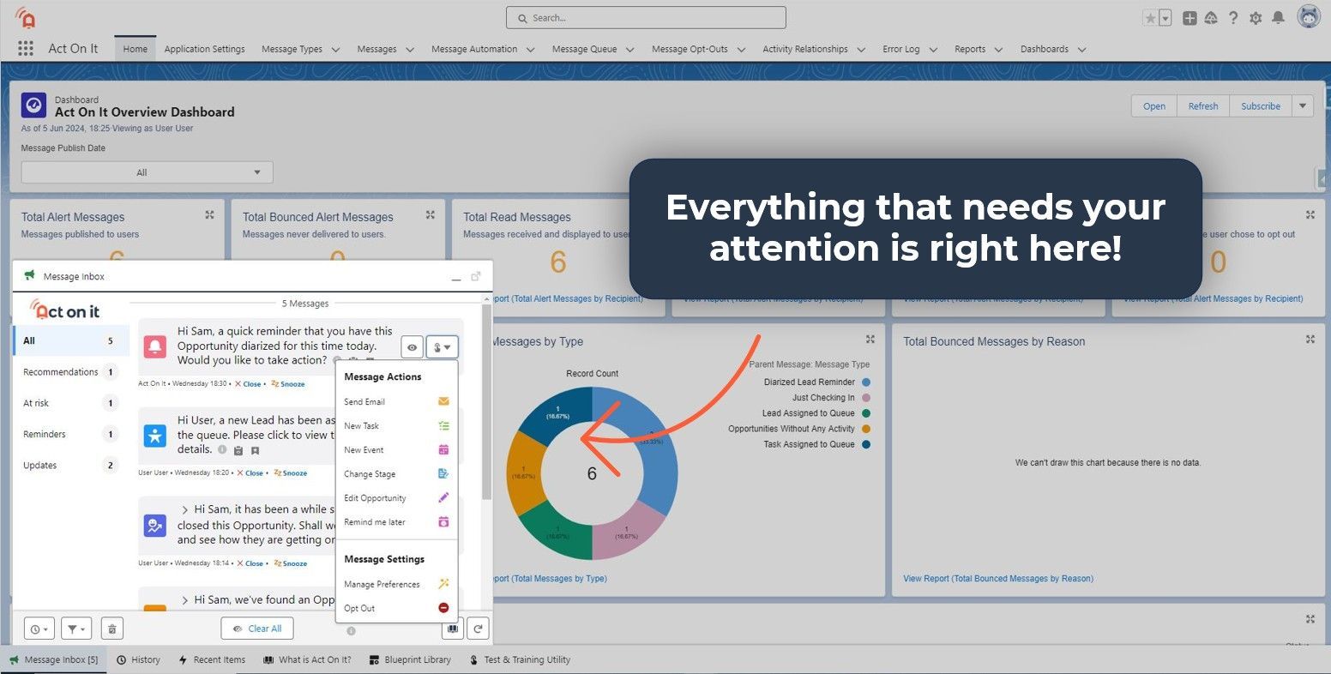The width and height of the screenshot is (1331, 674).
Task: Click bookmark icon in the Lead message
Action: point(255,450)
